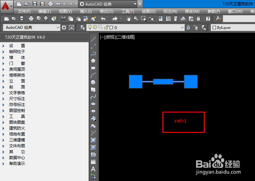Viewport: 255px width, 181px height.
Task: Click the text style input field
Action: pyautogui.click(x=239, y=19)
